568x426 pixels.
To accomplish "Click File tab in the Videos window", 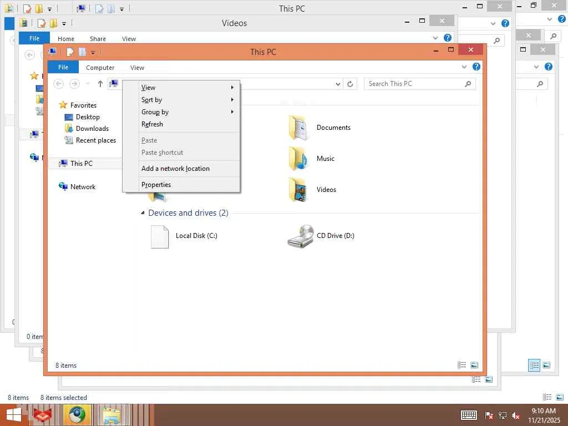I will [34, 38].
